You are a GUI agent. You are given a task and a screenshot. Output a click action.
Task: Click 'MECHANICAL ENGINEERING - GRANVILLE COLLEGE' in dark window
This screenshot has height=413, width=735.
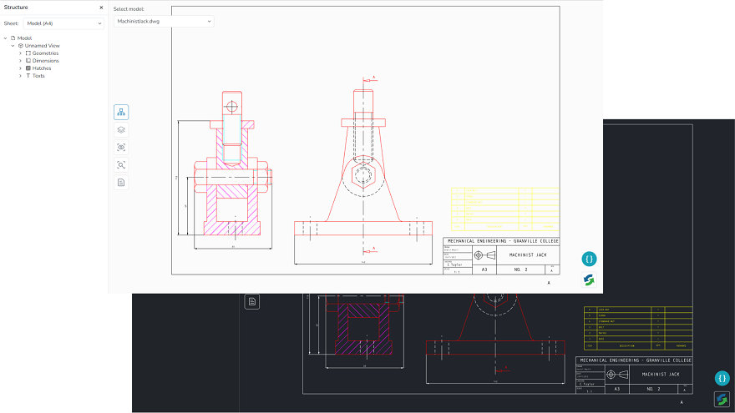point(636,360)
